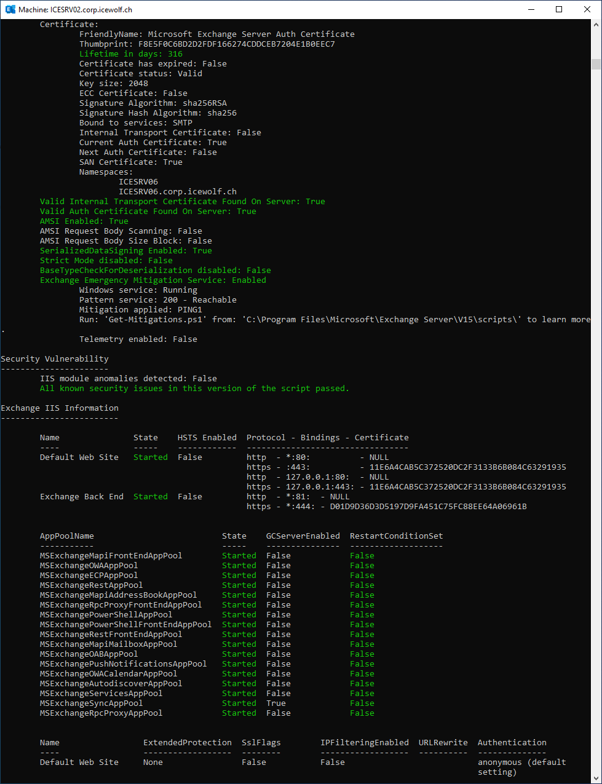This screenshot has height=784, width=602.
Task: Click the https *:444 binding certificate D01D9D36...
Action: (429, 507)
